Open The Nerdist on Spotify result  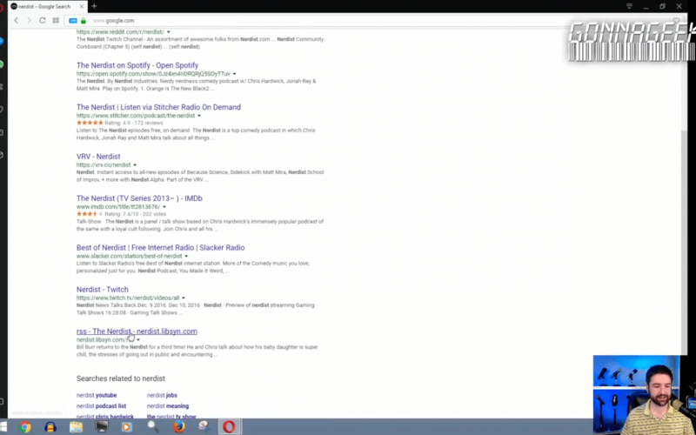point(137,65)
